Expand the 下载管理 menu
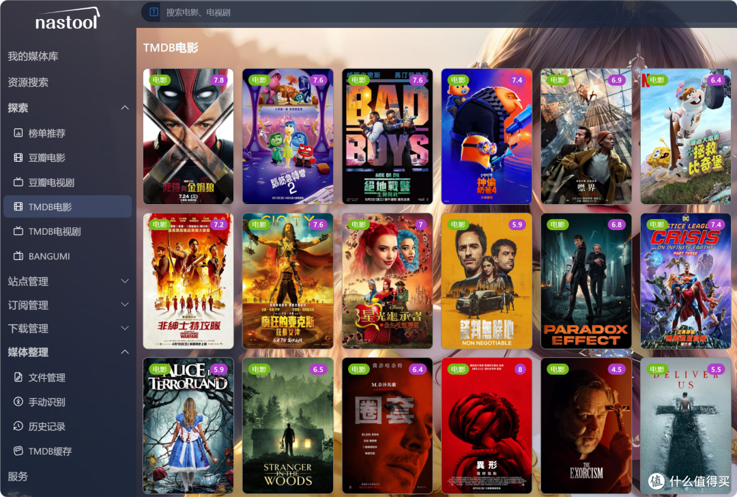The image size is (737, 497). pos(124,328)
